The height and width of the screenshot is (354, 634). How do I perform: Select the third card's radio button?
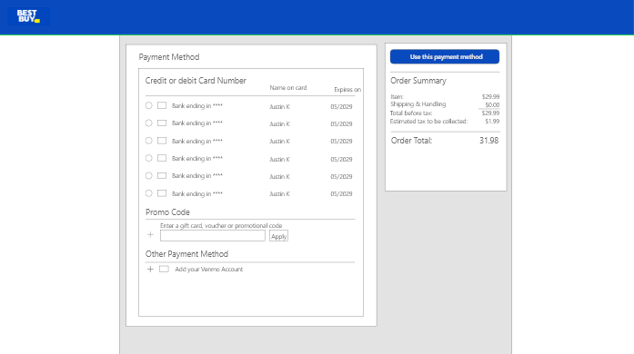tap(149, 141)
